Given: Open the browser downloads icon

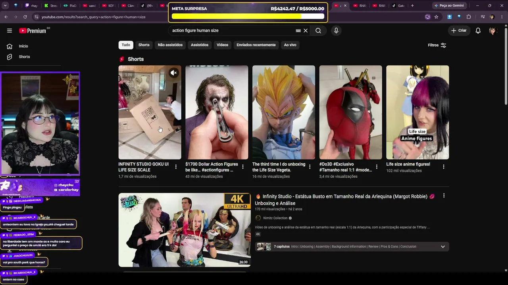Looking at the screenshot, I should [449, 17].
